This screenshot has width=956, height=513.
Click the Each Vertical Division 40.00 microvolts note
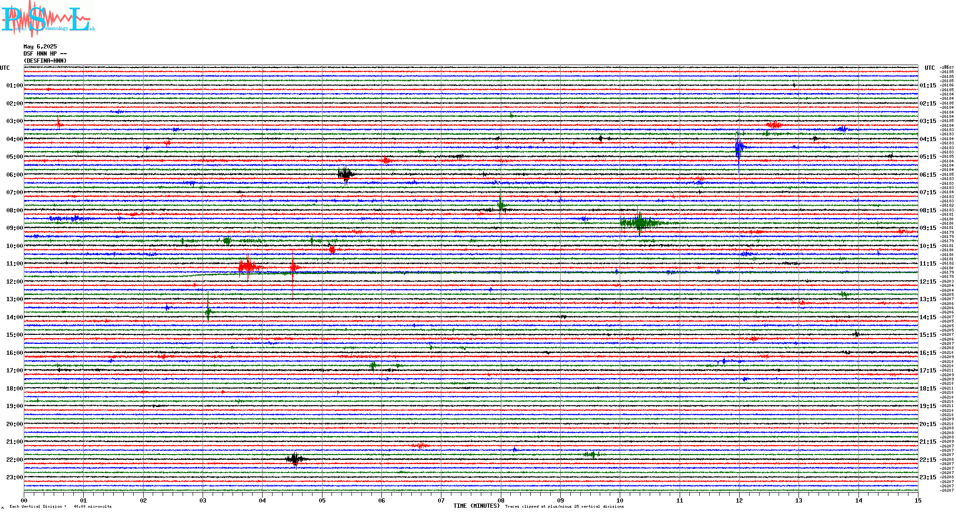pyautogui.click(x=60, y=506)
